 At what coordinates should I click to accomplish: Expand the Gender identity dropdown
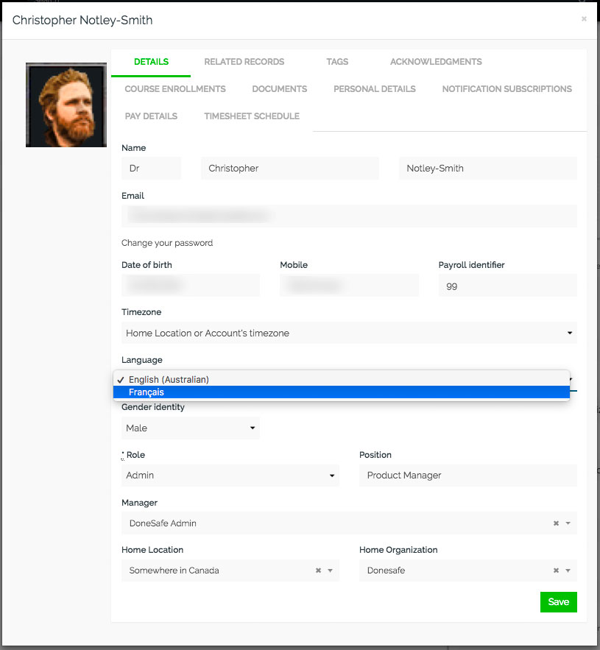click(190, 428)
